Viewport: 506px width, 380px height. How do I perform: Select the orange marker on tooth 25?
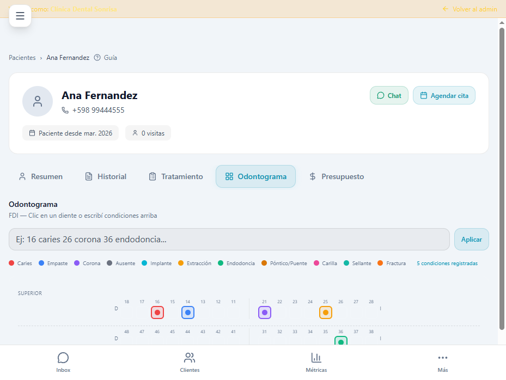325,312
